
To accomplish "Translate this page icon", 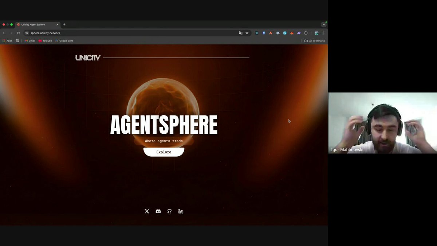I will point(240,33).
